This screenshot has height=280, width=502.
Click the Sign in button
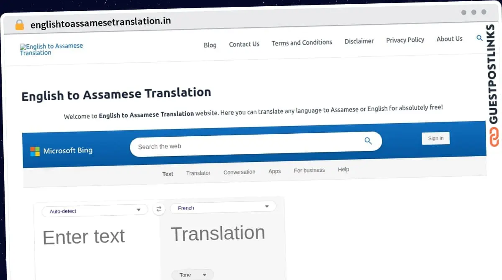[x=436, y=138]
